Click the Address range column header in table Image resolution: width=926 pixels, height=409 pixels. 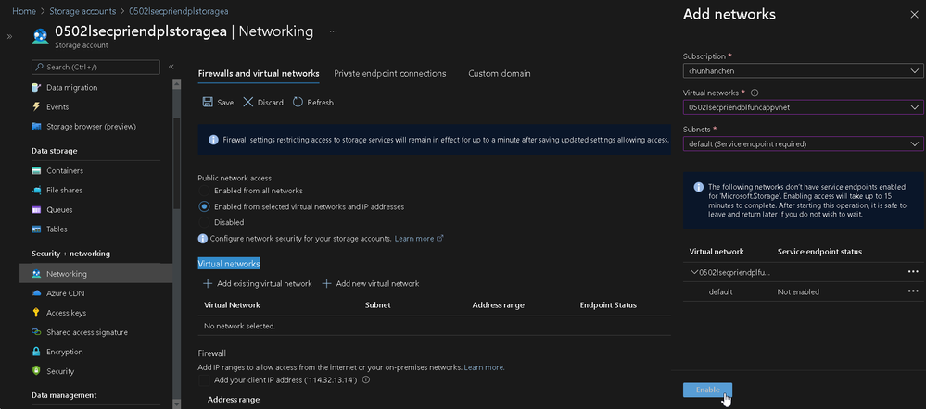click(499, 305)
